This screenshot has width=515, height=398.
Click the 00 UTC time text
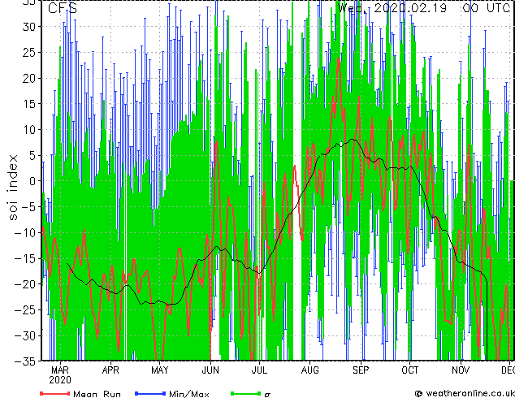pyautogui.click(x=487, y=7)
